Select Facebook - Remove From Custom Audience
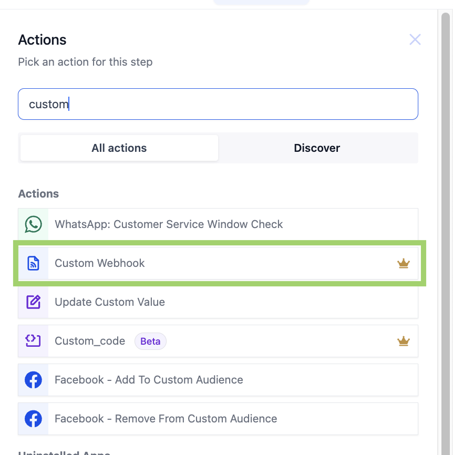The height and width of the screenshot is (455, 453). (166, 419)
